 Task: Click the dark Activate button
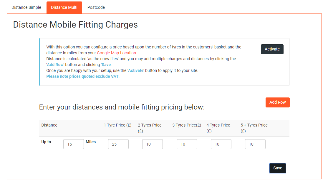coord(272,49)
